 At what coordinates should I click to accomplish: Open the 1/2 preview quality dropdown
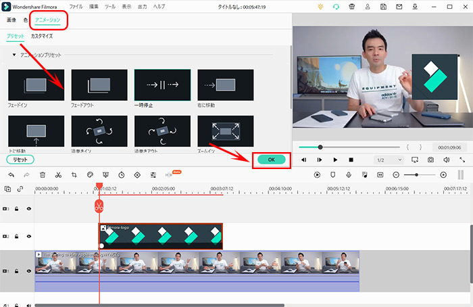pyautogui.click(x=389, y=160)
